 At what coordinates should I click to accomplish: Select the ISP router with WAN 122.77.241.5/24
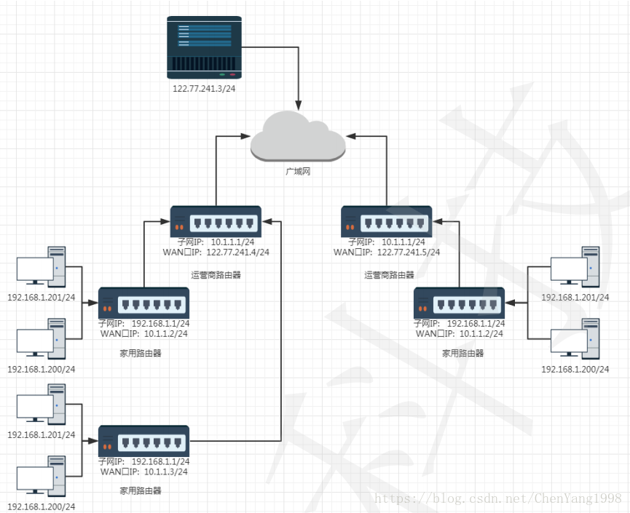coord(387,222)
